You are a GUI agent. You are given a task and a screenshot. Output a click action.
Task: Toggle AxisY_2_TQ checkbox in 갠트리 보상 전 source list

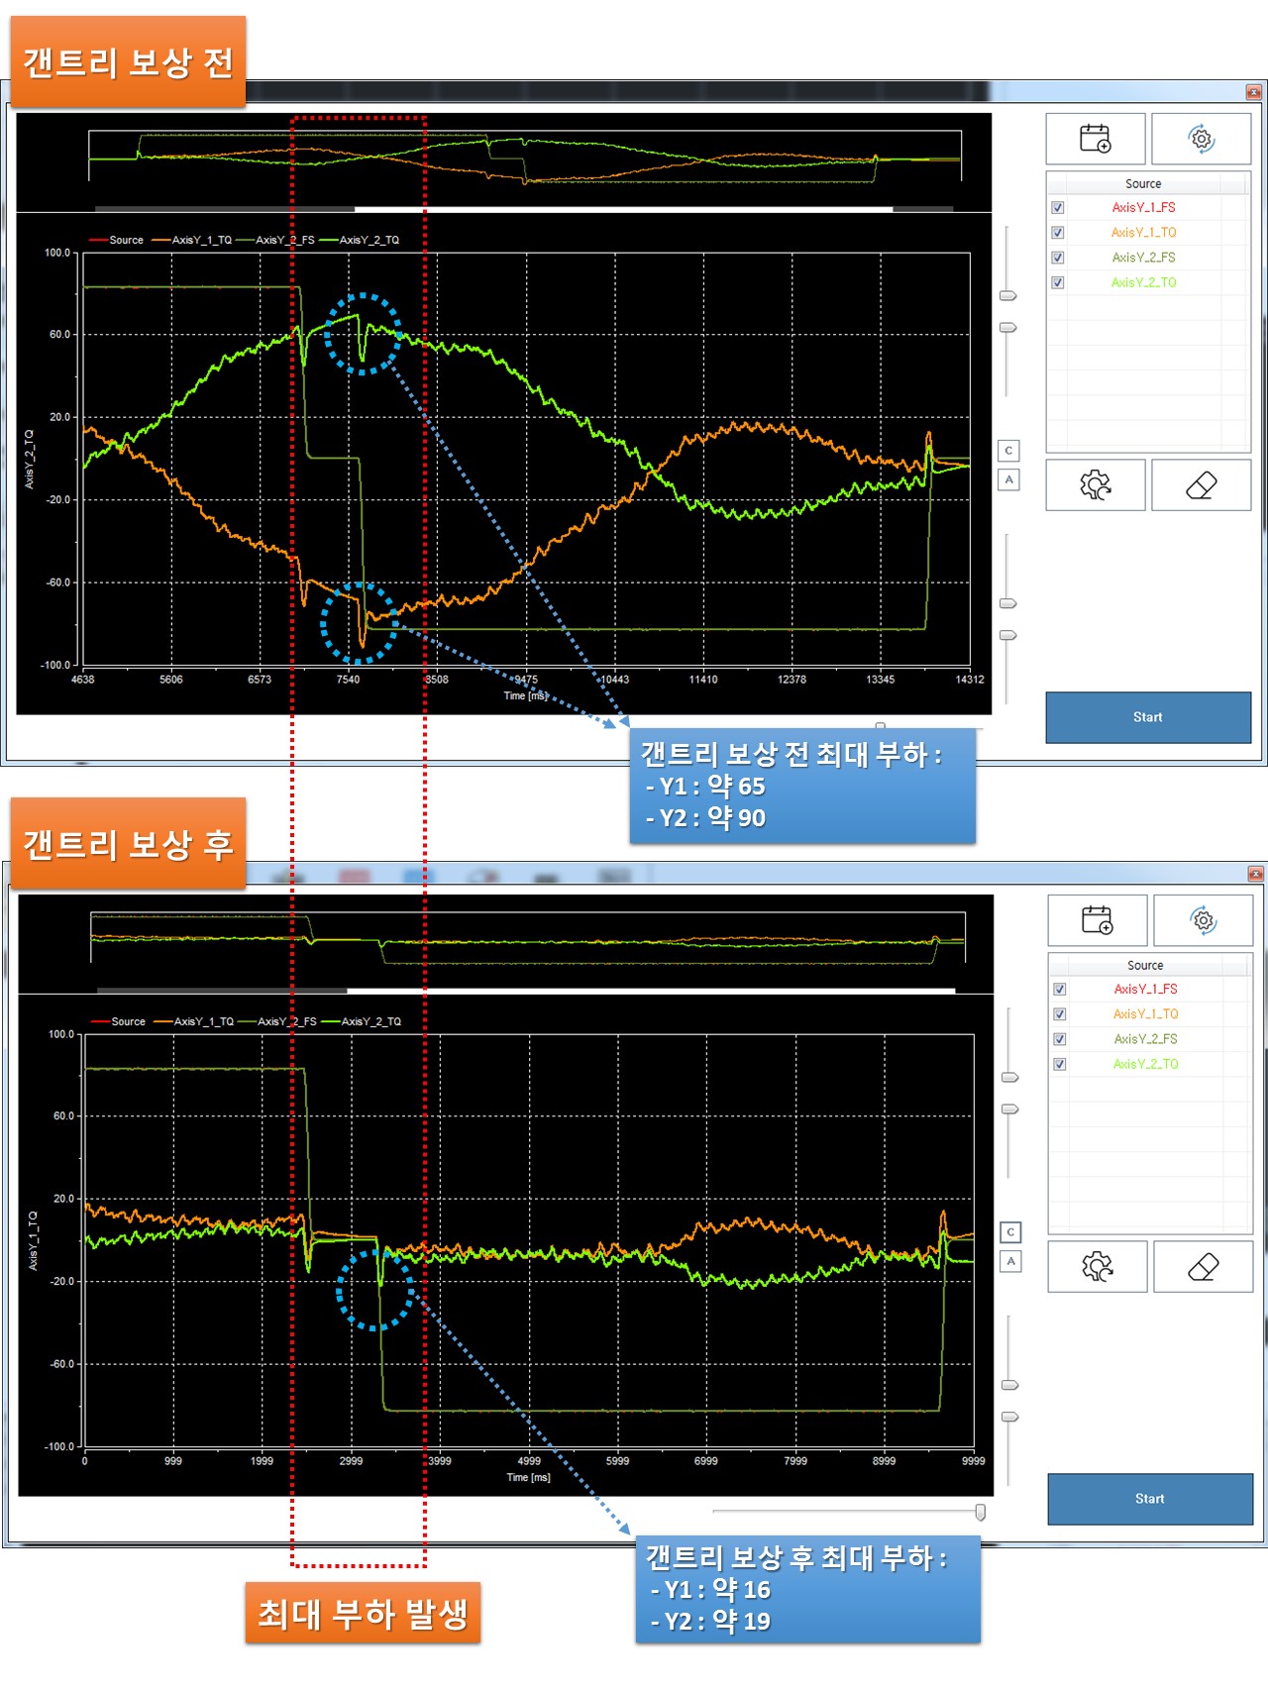(1058, 283)
